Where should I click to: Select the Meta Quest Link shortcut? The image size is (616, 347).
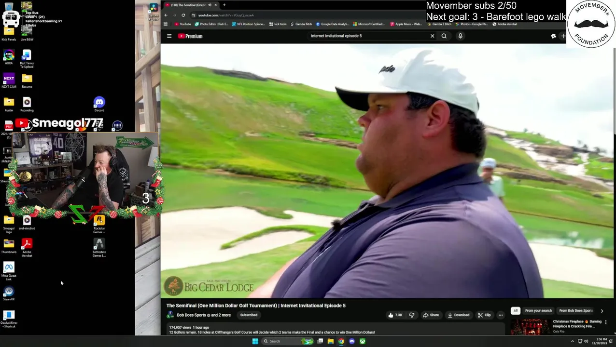9,271
